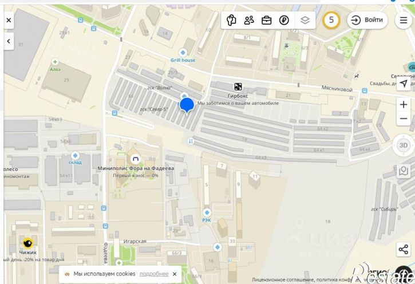Click the Войти login button

pyautogui.click(x=367, y=20)
